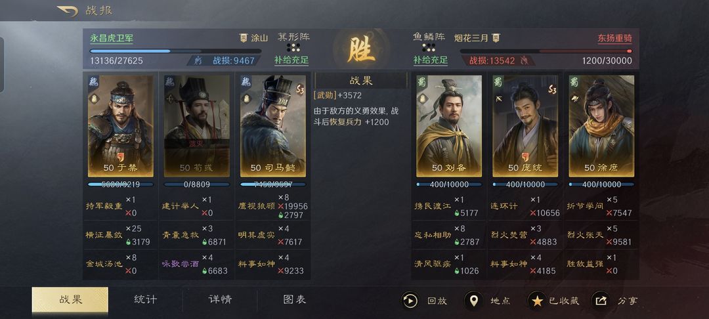This screenshot has width=709, height=319.
Task: Open 司马懿 hero portrait card
Action: coord(273,126)
